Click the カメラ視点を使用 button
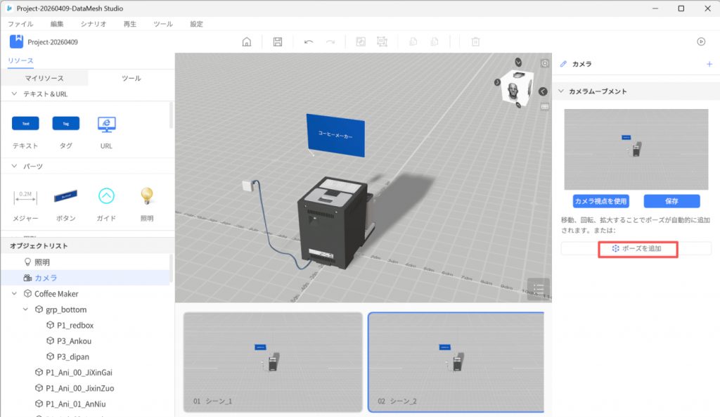Image resolution: width=720 pixels, height=417 pixels. pos(600,201)
